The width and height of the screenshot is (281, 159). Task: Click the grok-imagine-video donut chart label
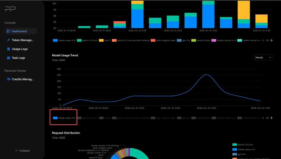click(102, 148)
